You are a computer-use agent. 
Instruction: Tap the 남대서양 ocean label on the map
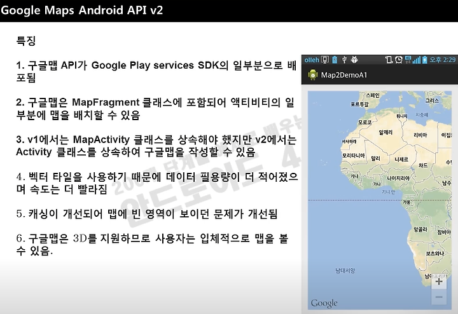(x=345, y=271)
